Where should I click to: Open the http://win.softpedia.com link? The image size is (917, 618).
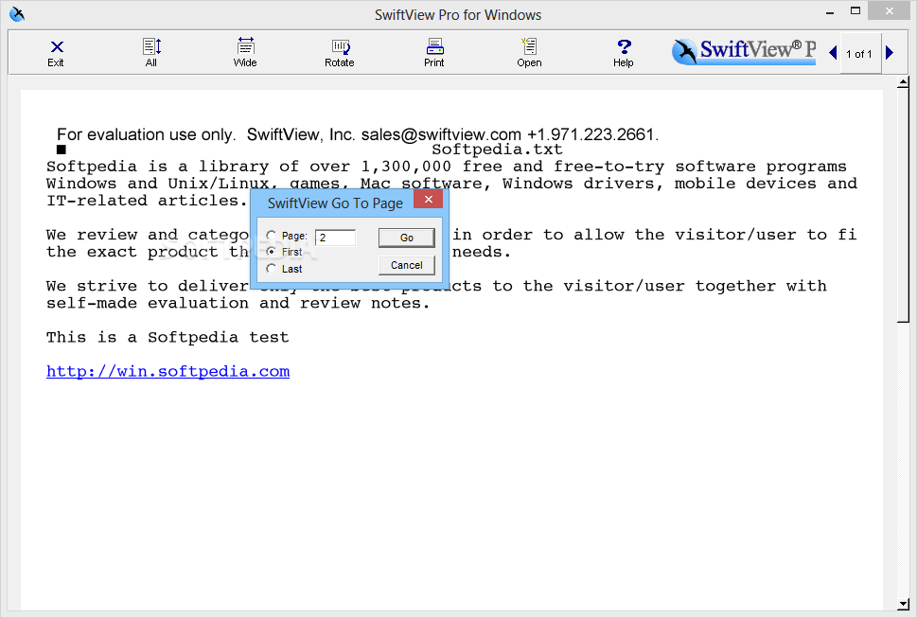[x=168, y=371]
